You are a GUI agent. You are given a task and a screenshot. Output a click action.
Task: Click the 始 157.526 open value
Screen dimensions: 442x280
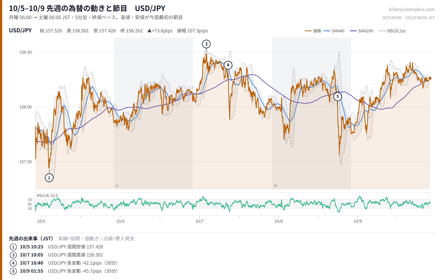click(x=51, y=31)
